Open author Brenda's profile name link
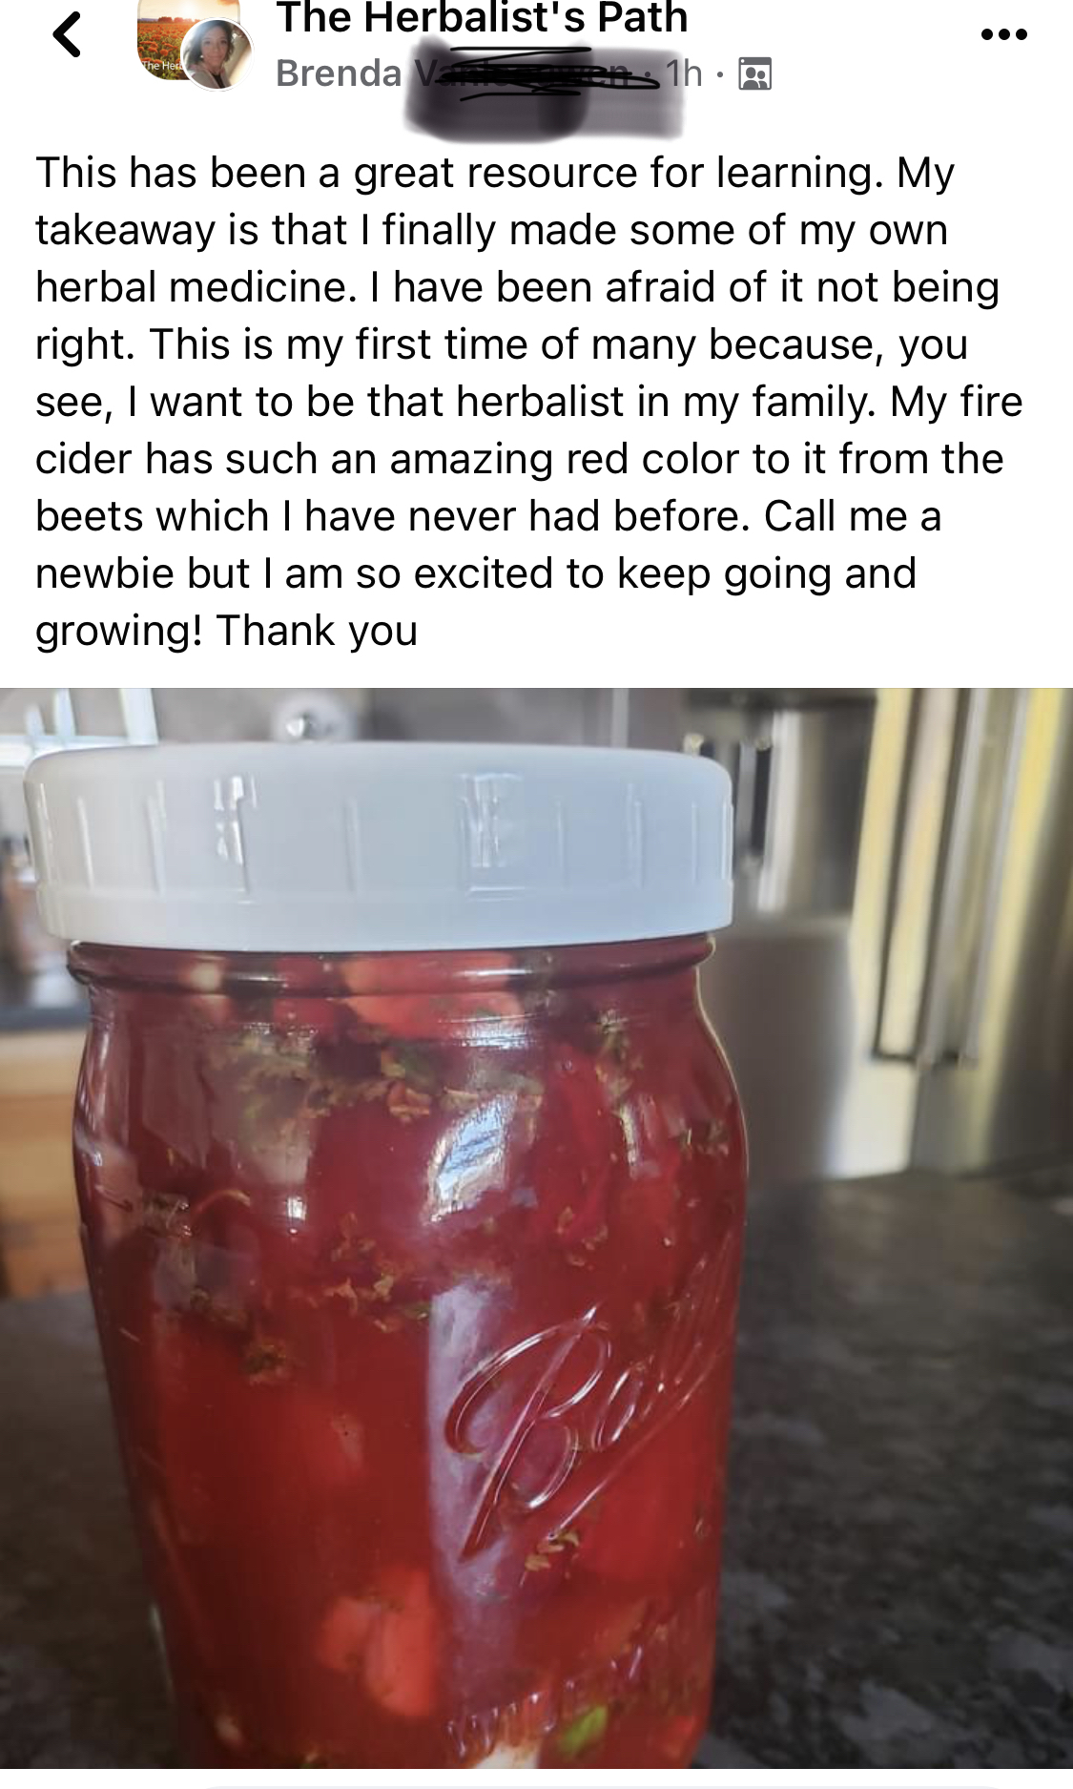1073x1789 pixels. [x=340, y=73]
